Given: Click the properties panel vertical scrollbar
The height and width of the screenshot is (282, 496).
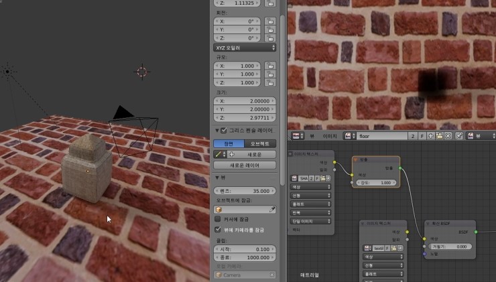Looking at the screenshot, I should 282,100.
